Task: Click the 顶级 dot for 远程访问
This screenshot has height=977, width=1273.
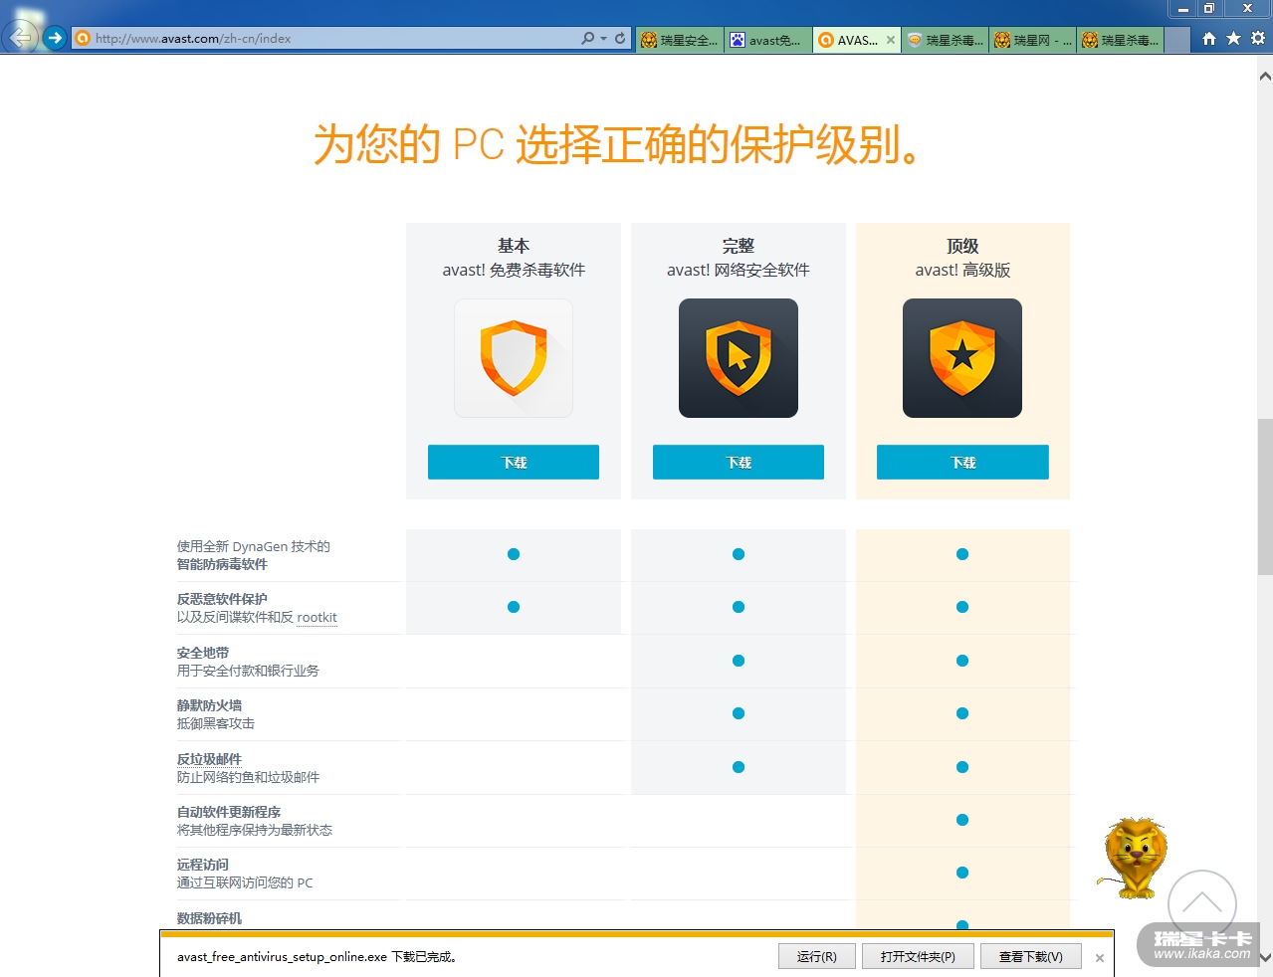Action: click(x=962, y=873)
